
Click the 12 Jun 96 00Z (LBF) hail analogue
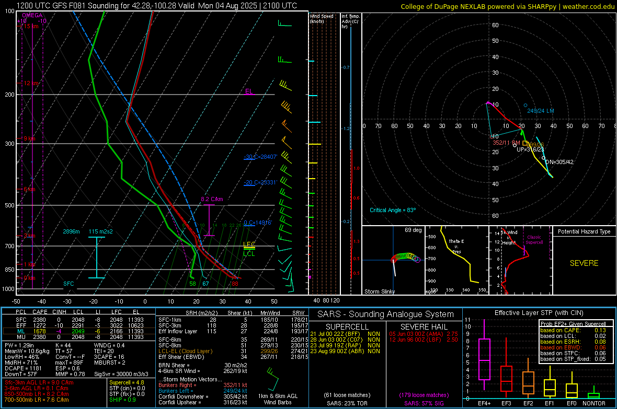point(424,340)
